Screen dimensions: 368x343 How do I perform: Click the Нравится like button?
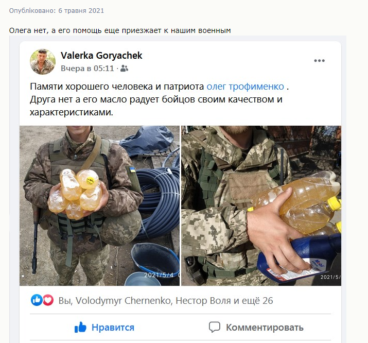click(x=104, y=327)
